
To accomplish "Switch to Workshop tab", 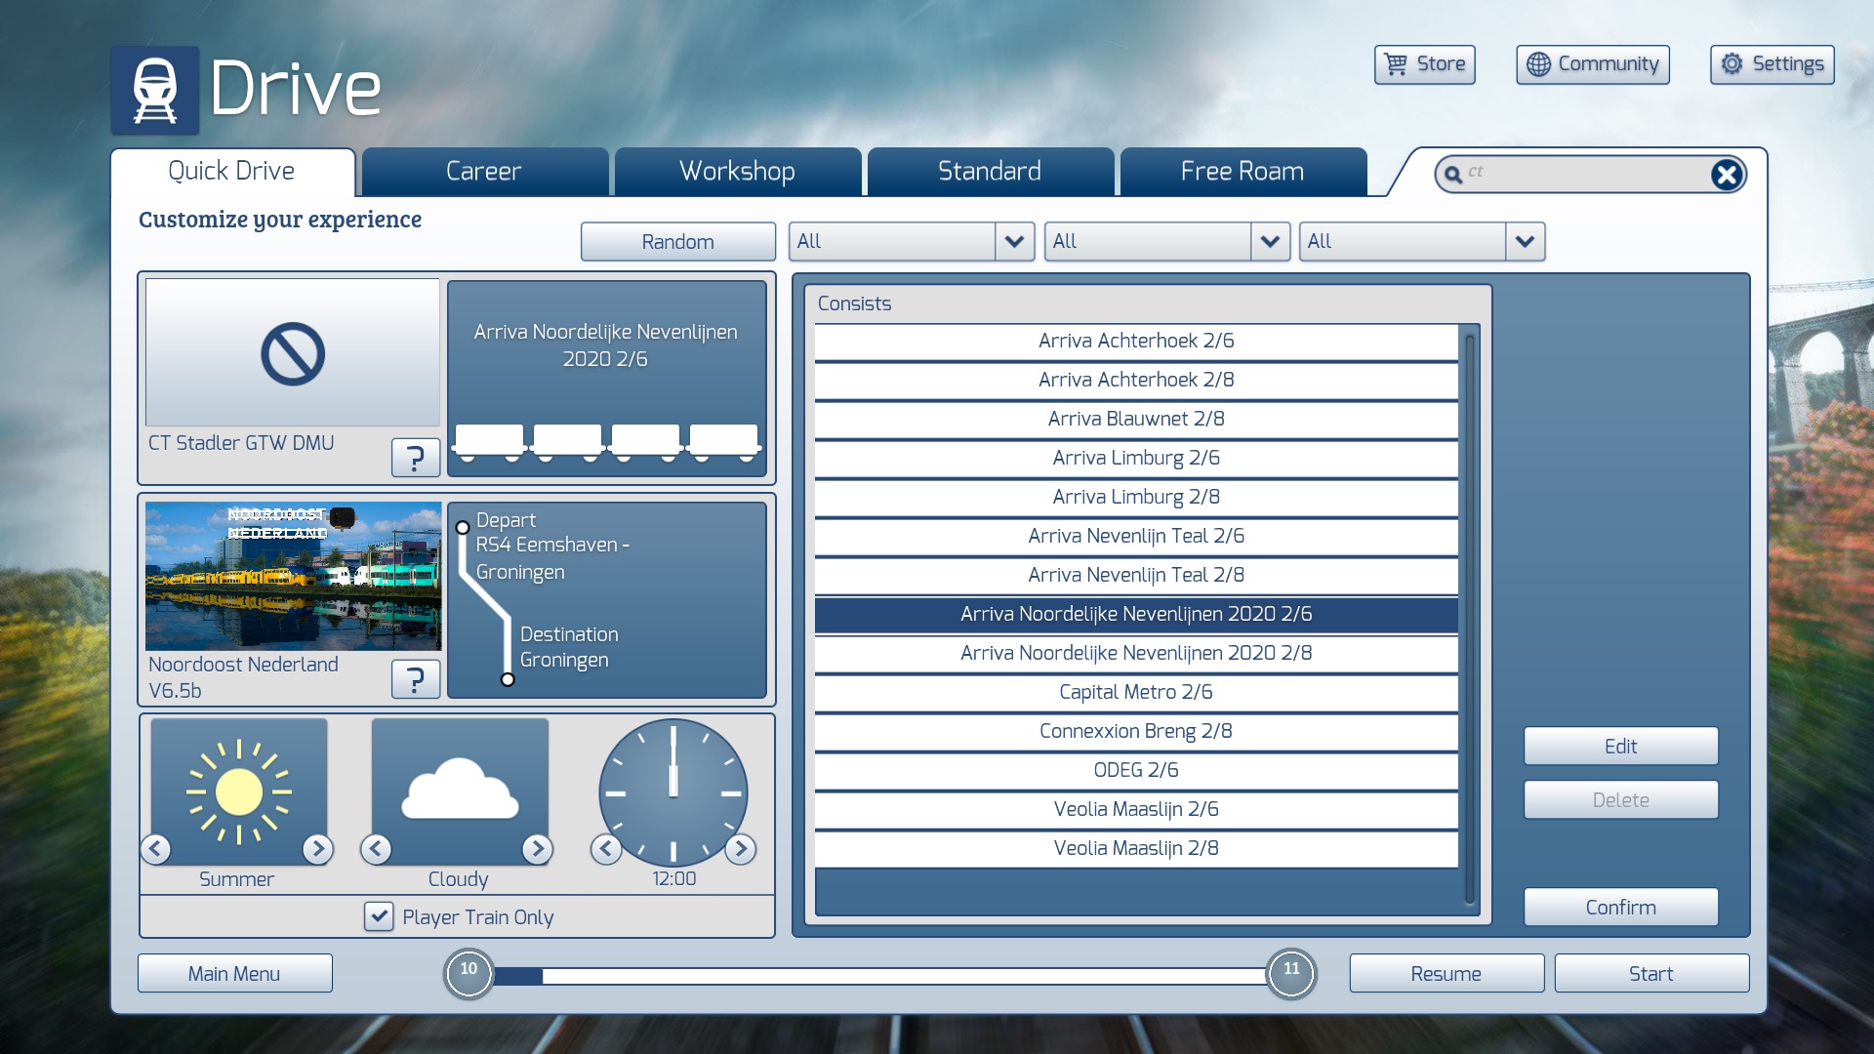I will tap(737, 172).
